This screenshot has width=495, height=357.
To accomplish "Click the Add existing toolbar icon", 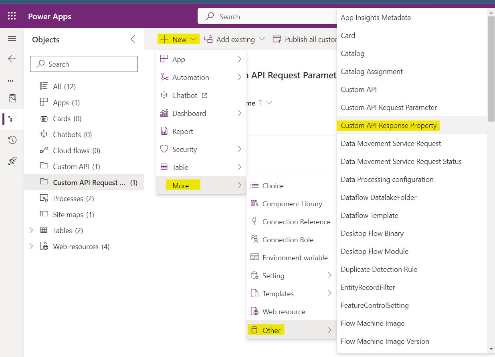I will tap(208, 39).
